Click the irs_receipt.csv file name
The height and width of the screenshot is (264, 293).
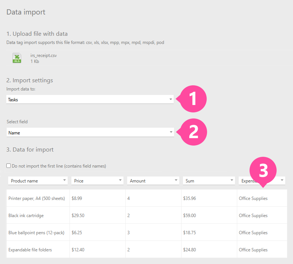coord(44,55)
